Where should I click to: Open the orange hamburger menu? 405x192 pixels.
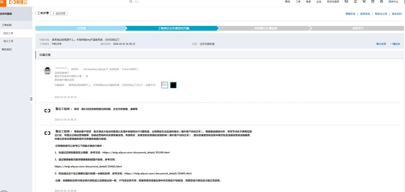(x=2, y=2)
